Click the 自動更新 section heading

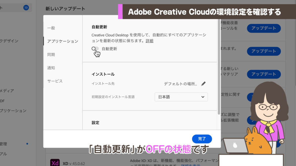tap(99, 27)
